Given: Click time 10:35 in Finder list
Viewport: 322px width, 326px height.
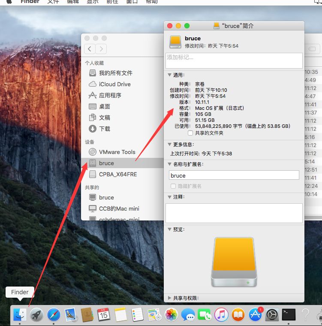Looking at the screenshot, I should (311, 72).
